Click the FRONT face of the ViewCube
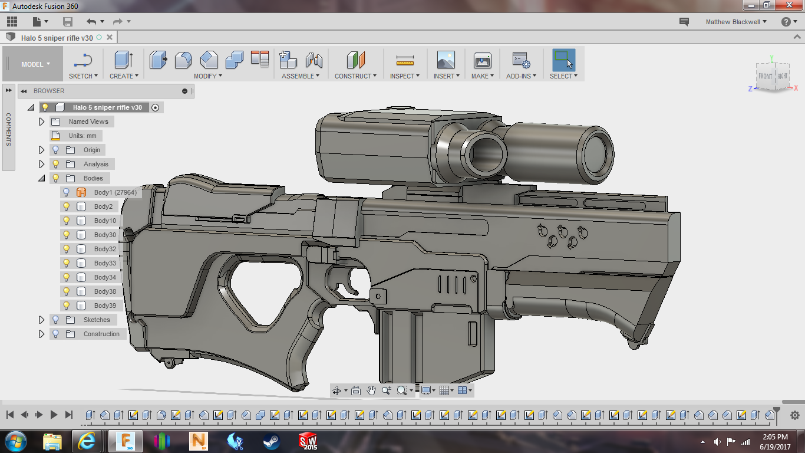The width and height of the screenshot is (805, 453). (765, 77)
